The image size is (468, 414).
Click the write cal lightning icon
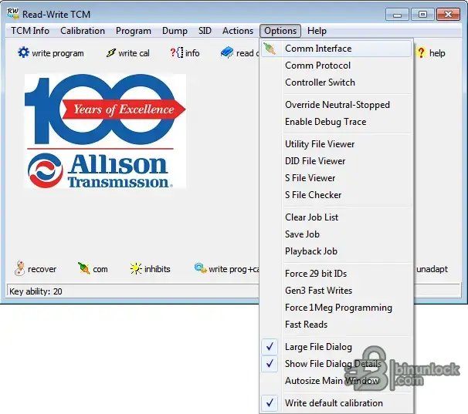point(110,53)
